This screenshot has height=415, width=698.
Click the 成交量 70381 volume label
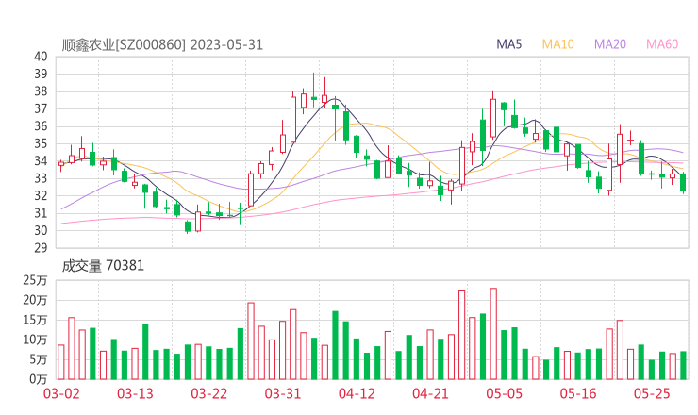point(103,266)
